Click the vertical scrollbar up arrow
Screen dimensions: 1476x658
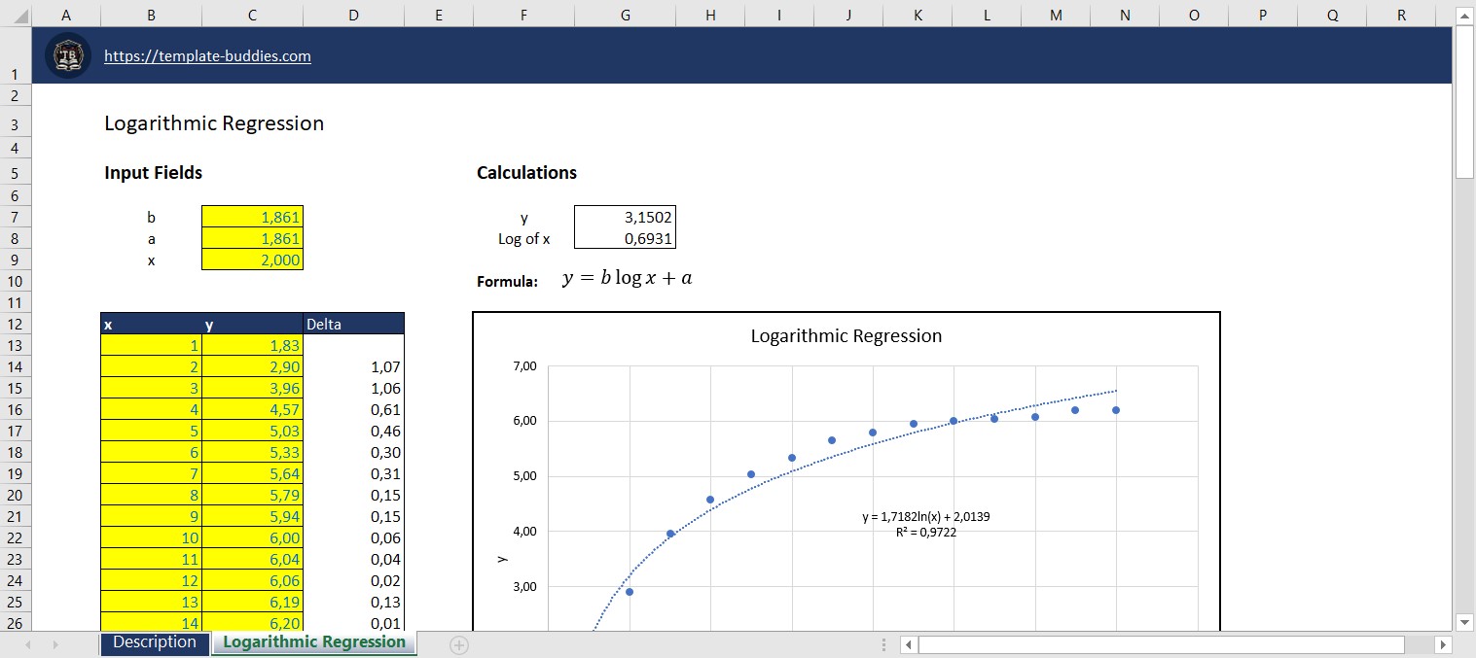(x=1464, y=15)
